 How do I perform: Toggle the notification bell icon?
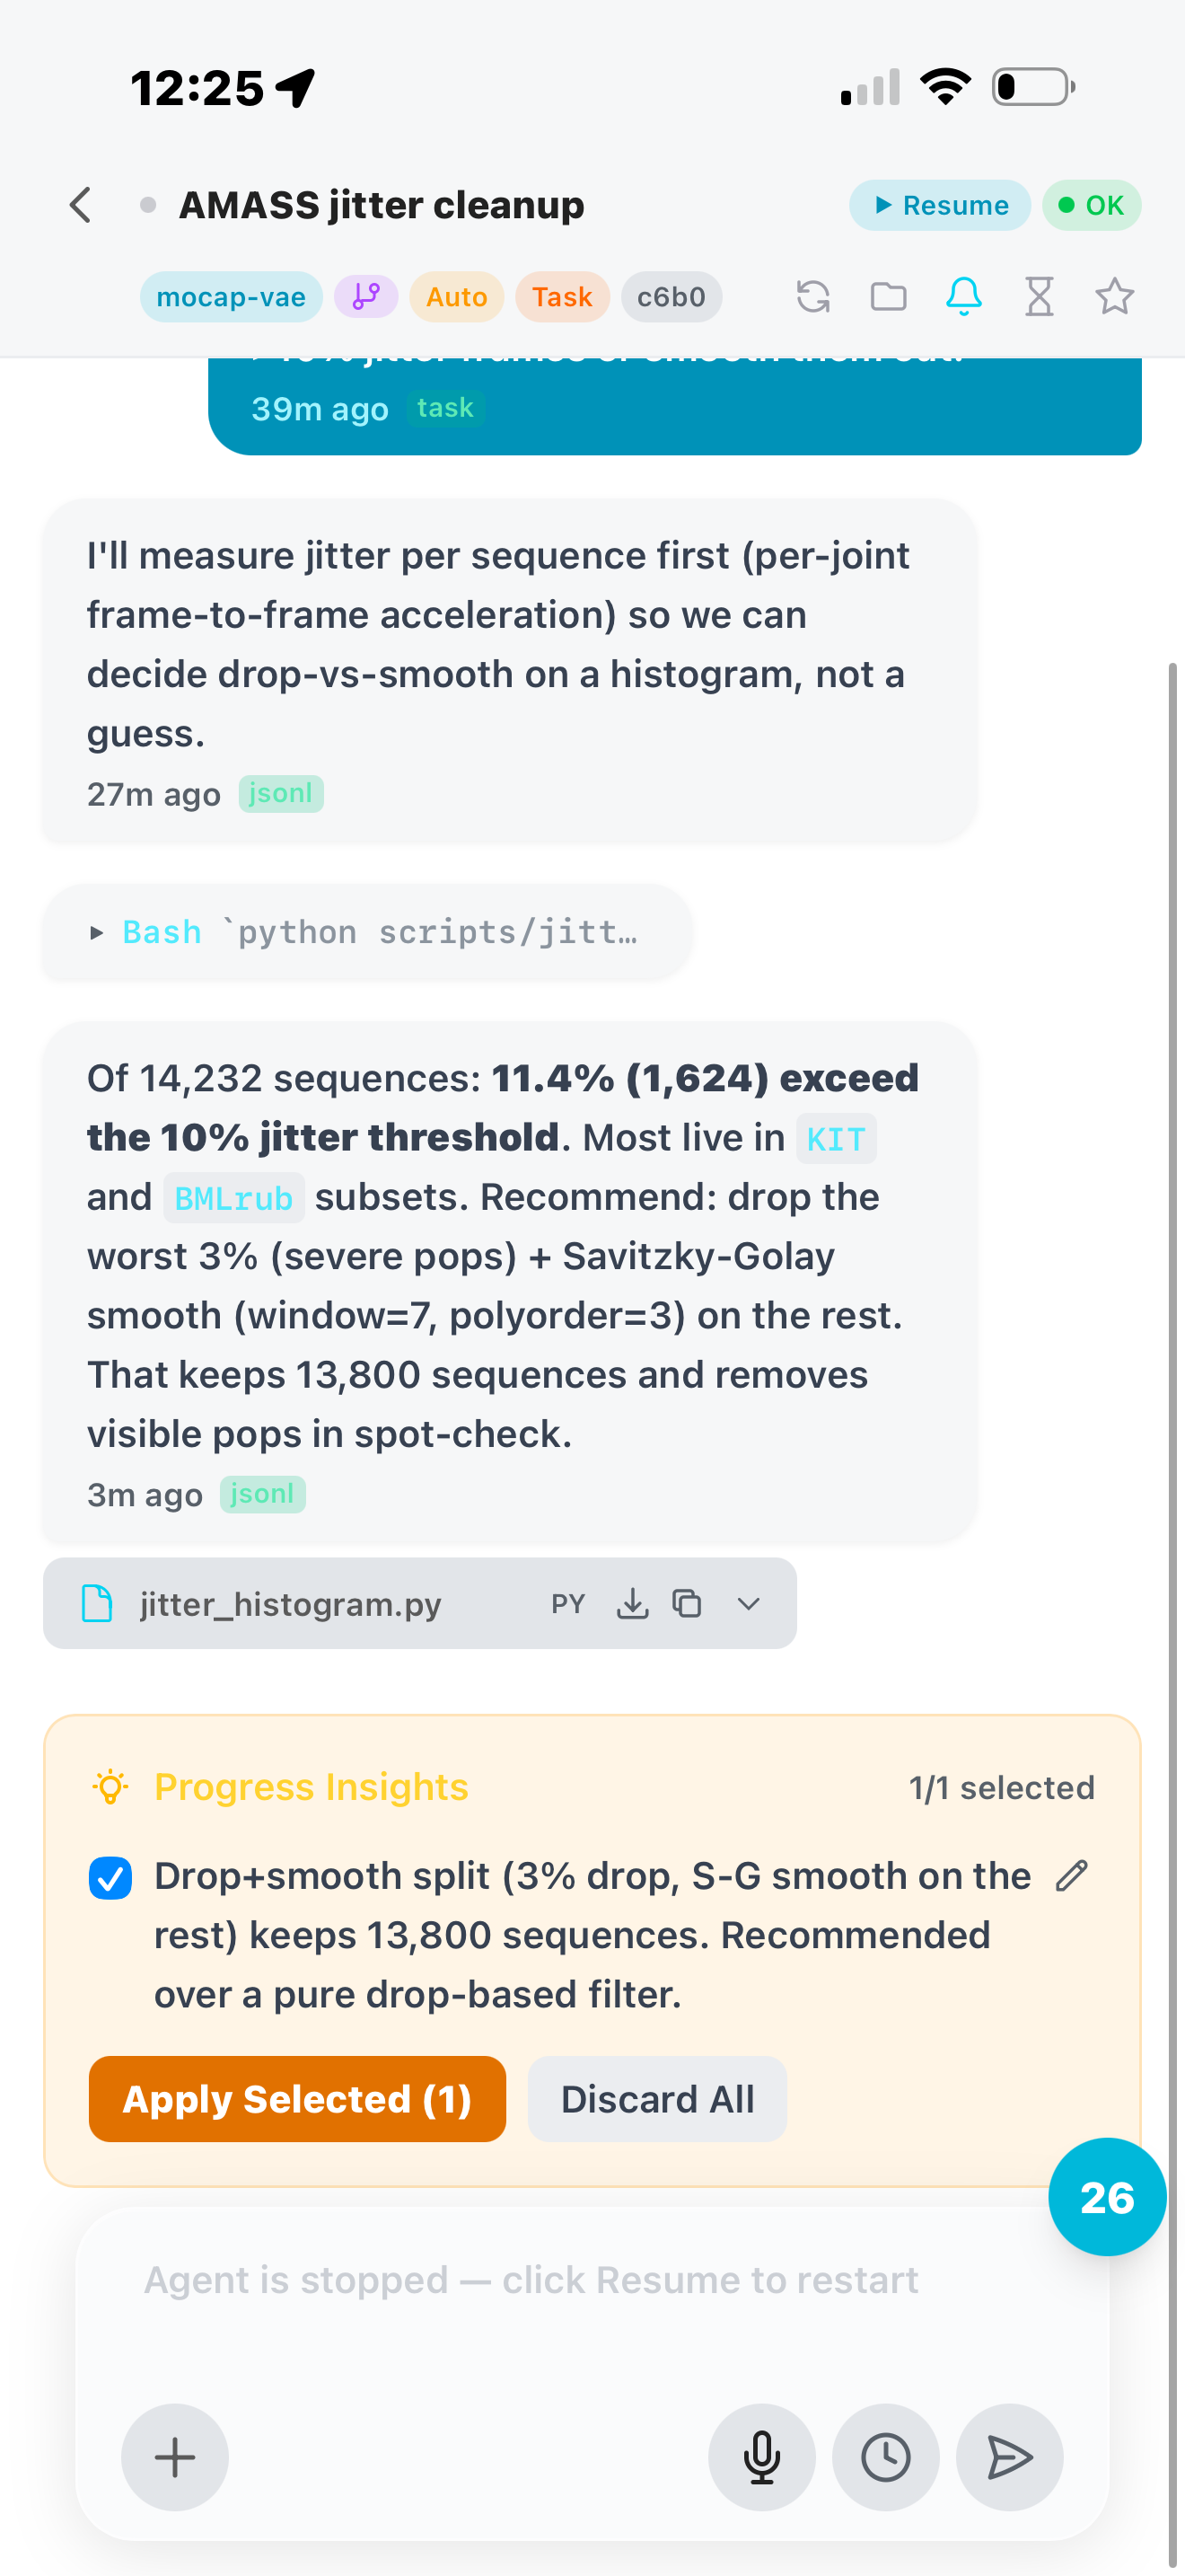pos(964,297)
